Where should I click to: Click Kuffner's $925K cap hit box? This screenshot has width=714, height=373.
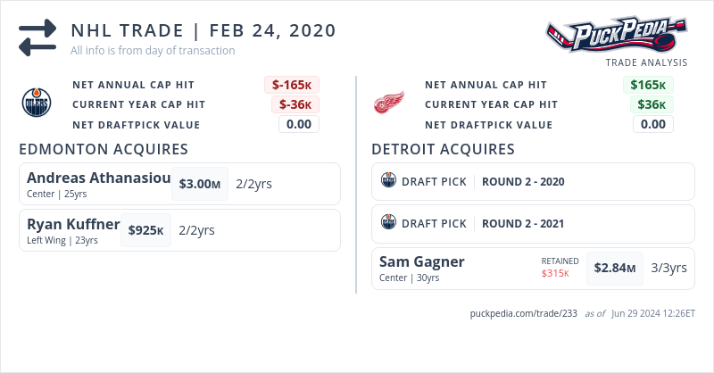click(145, 229)
